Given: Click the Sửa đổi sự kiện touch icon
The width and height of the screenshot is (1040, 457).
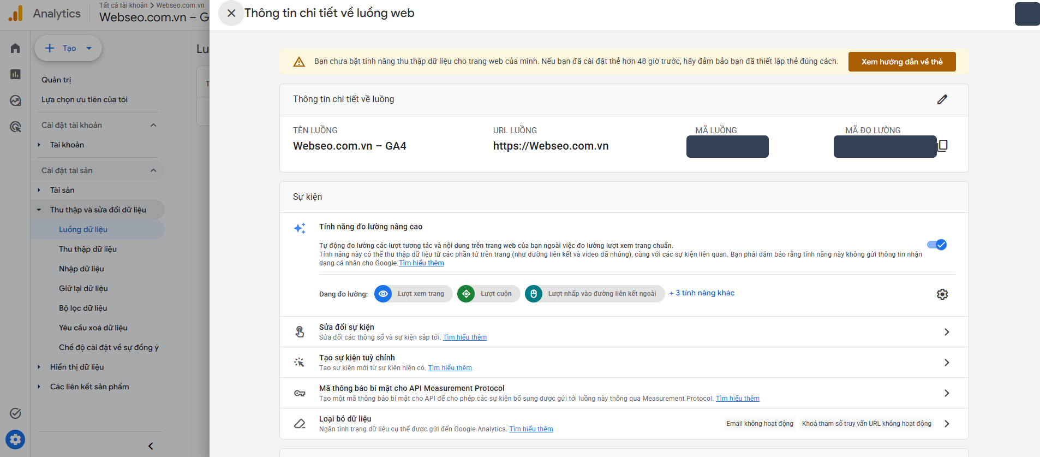Looking at the screenshot, I should point(300,332).
